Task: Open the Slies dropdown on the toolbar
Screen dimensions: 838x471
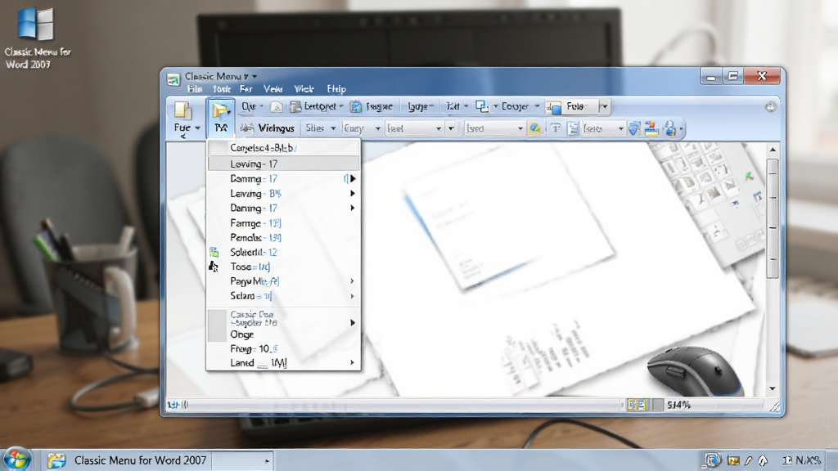Action: click(321, 128)
